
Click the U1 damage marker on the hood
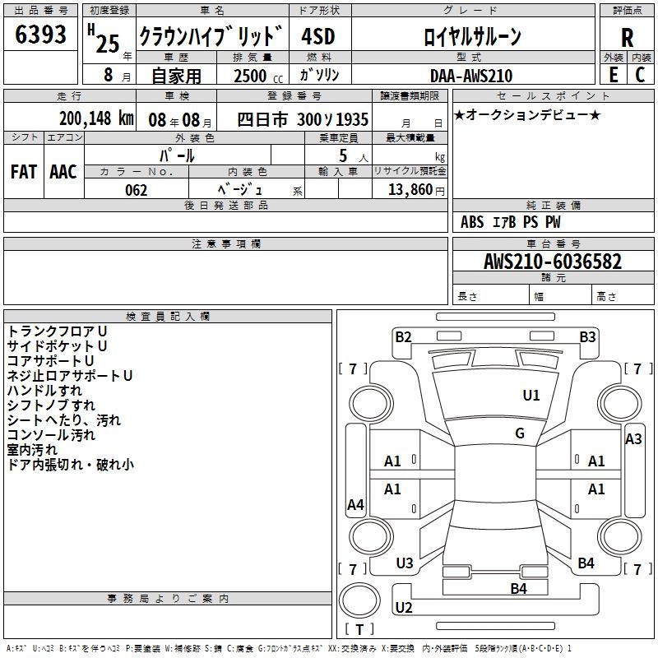[531, 396]
